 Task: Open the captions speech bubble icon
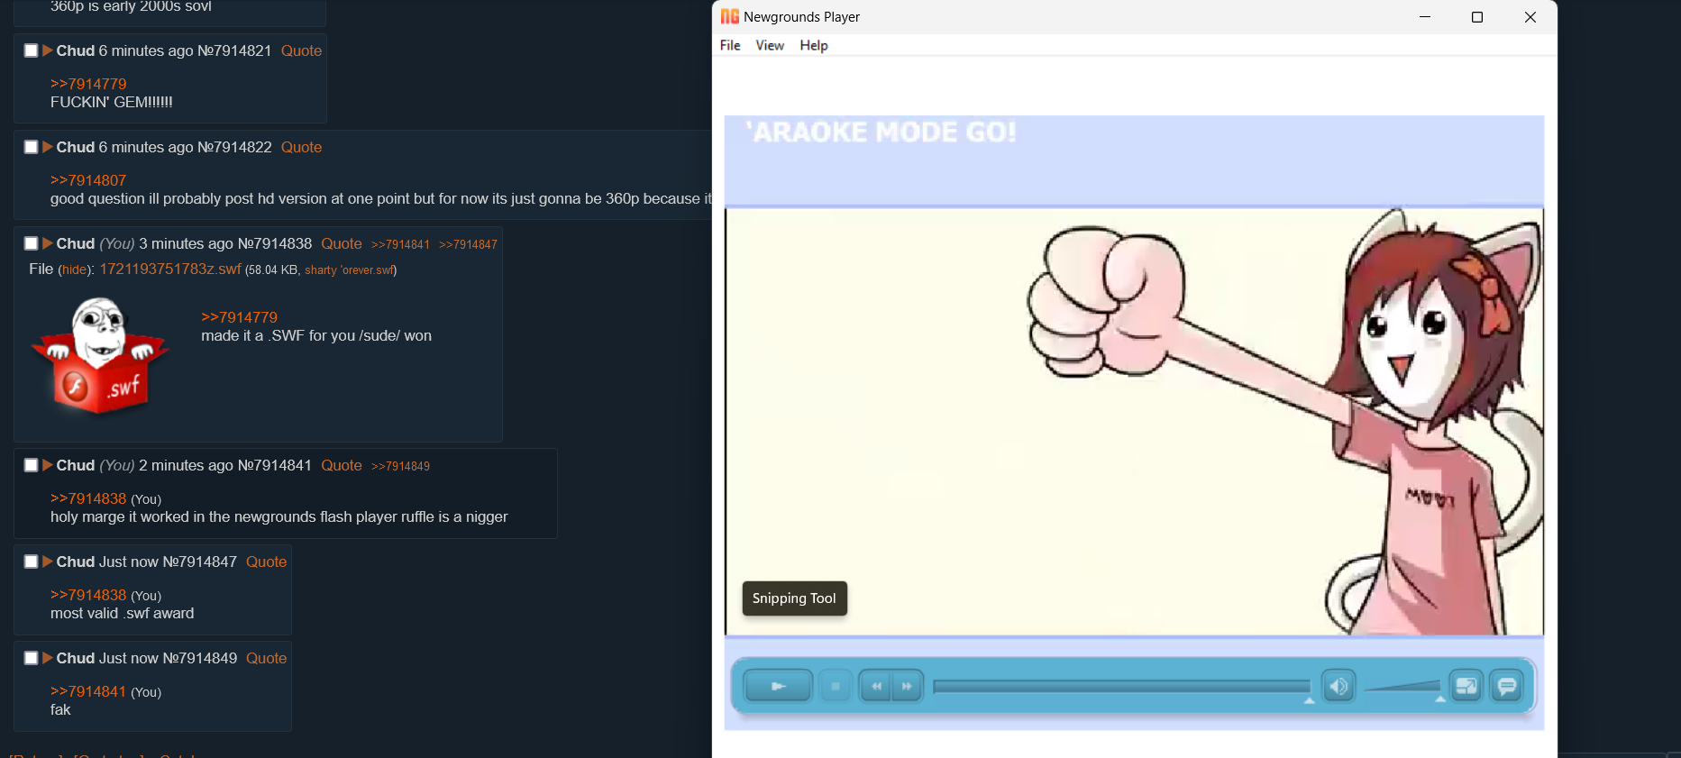coord(1506,687)
